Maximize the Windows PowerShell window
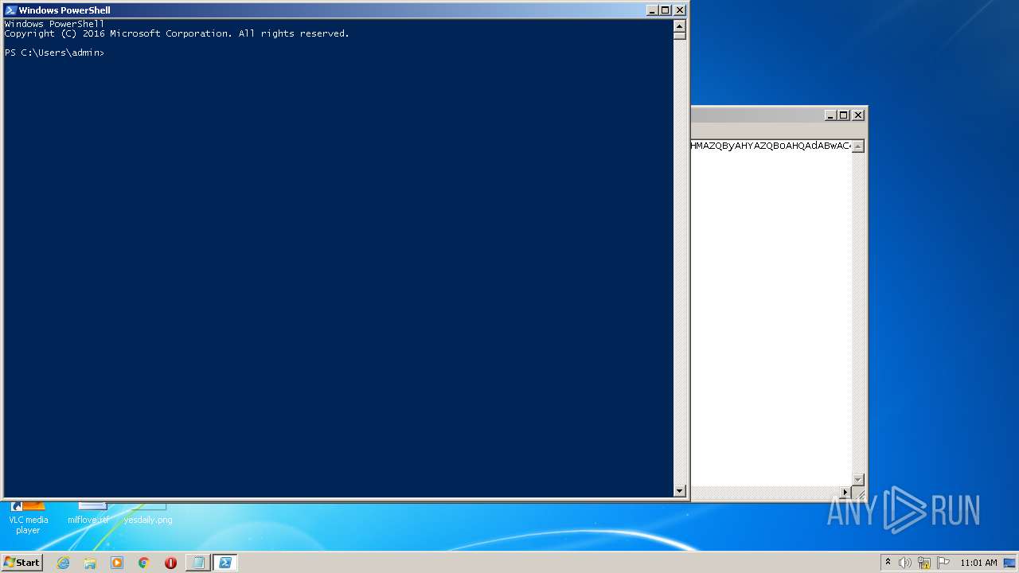The width and height of the screenshot is (1019, 573). point(666,10)
